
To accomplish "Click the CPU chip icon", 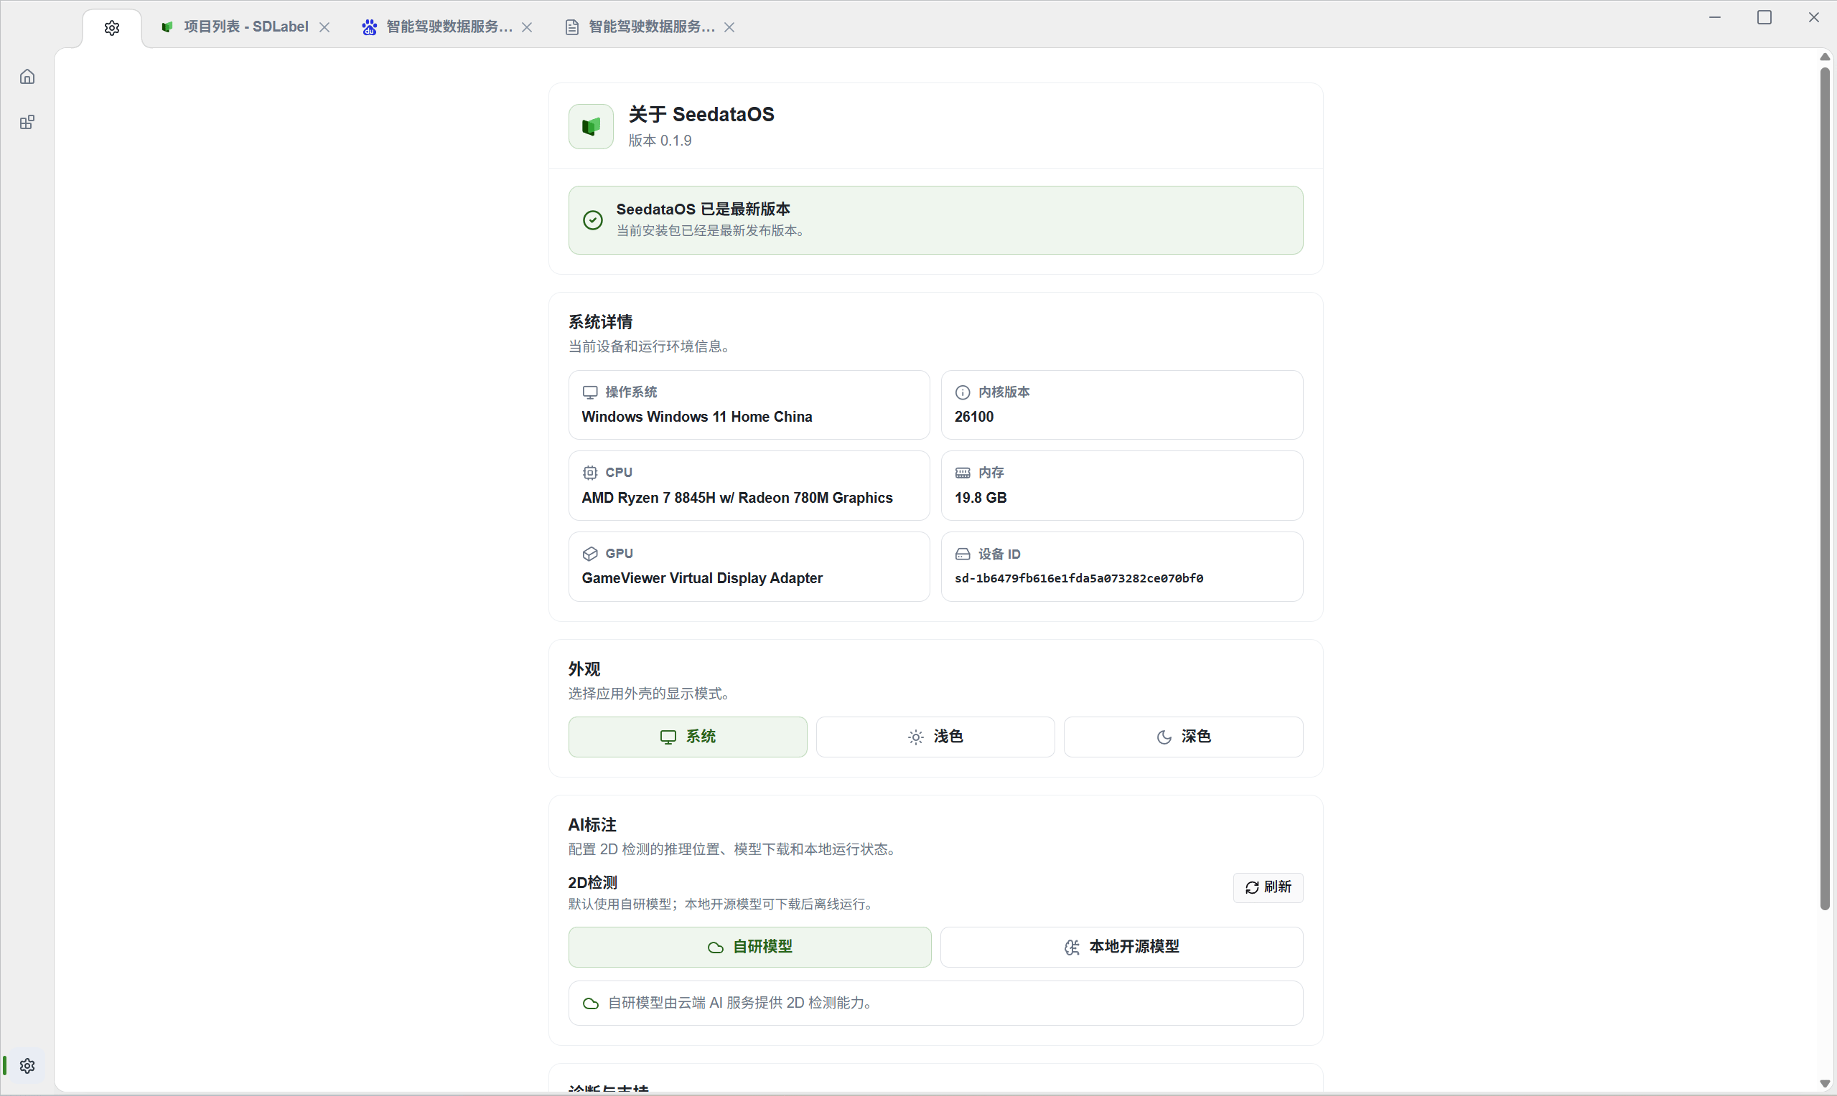I will pos(589,473).
